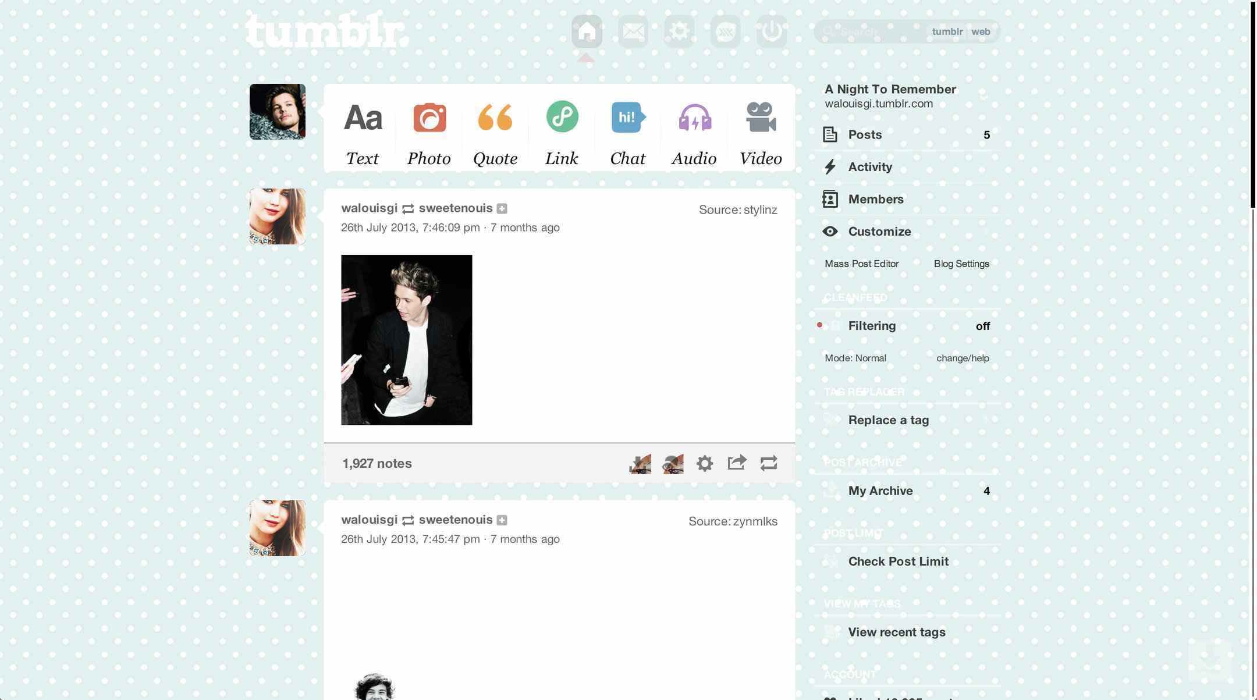Image resolution: width=1257 pixels, height=700 pixels.
Task: Open the XKit icon in the header
Action: point(726,31)
